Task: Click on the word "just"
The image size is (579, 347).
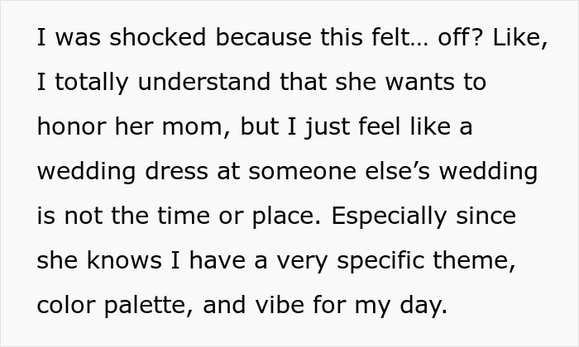Action: [327, 127]
